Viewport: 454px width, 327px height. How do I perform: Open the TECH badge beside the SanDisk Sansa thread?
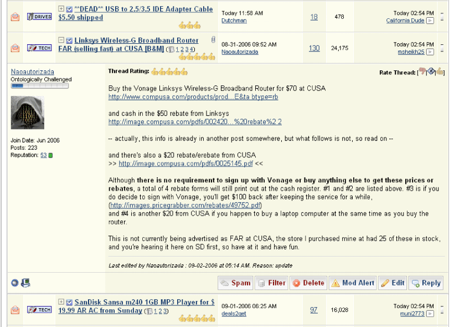(39, 310)
